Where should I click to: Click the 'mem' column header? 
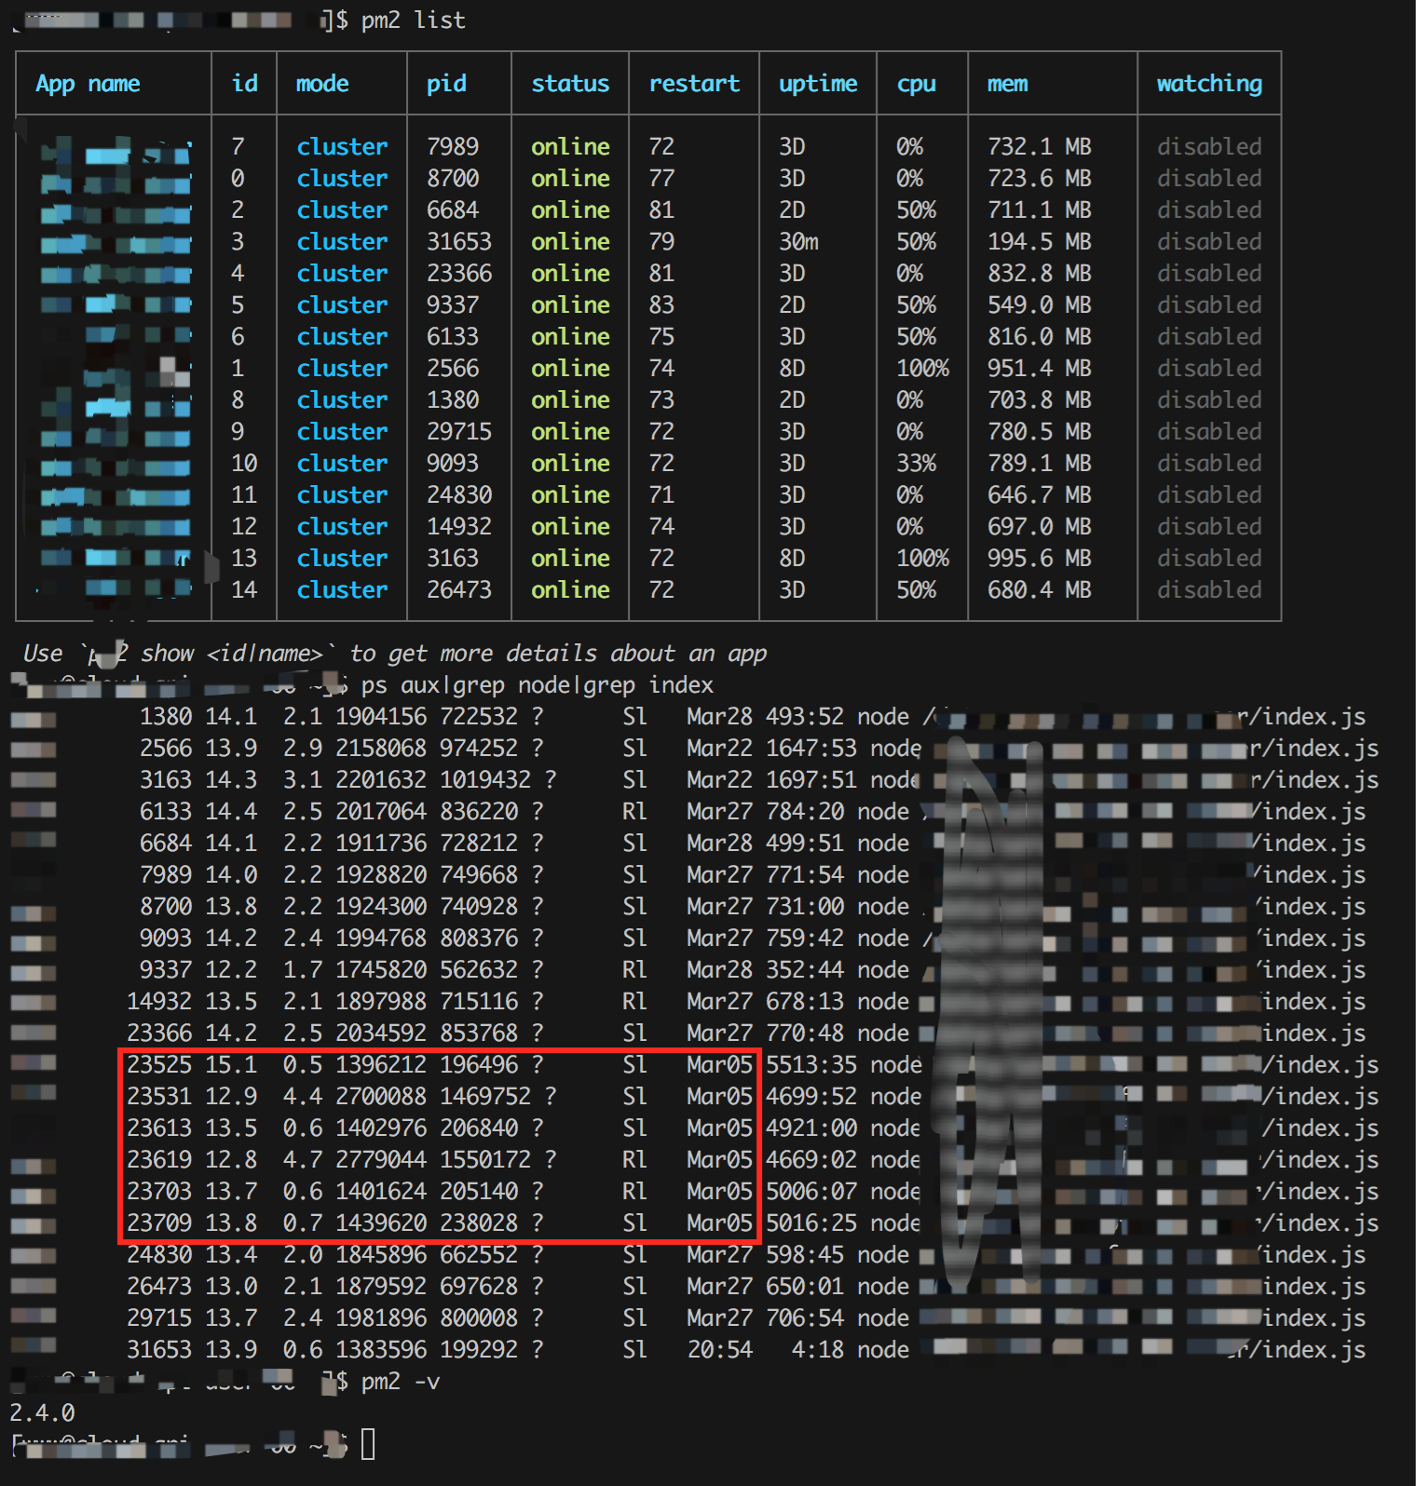click(x=1007, y=84)
